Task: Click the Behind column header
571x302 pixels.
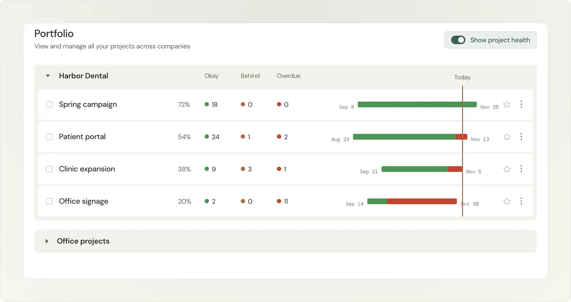Action: point(250,76)
